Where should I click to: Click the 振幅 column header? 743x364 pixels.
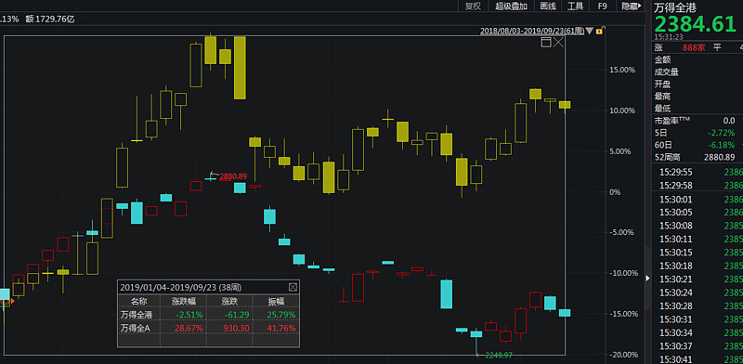[276, 301]
